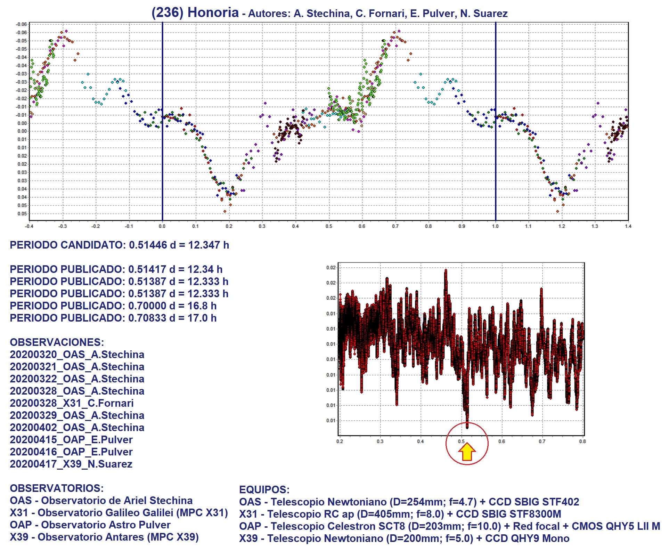Viewport: 669px width, 551px height.
Task: Select observation "20200417_X39_N.Suarez"
Action: (x=71, y=464)
